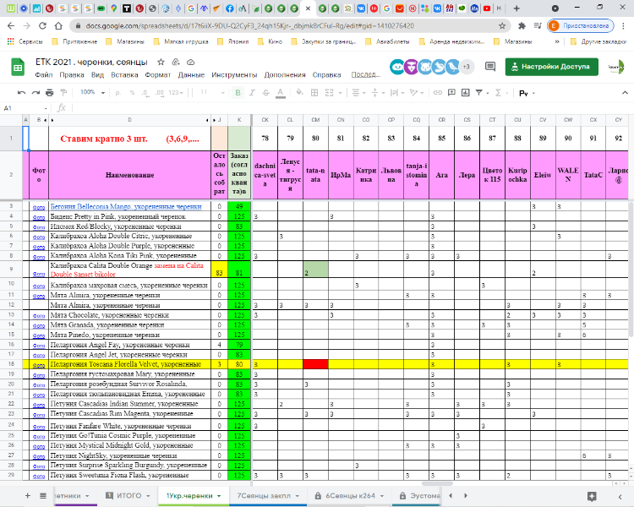This screenshot has height=507, width=634.
Task: Bookmark this page with the address bar star
Action: (522, 25)
